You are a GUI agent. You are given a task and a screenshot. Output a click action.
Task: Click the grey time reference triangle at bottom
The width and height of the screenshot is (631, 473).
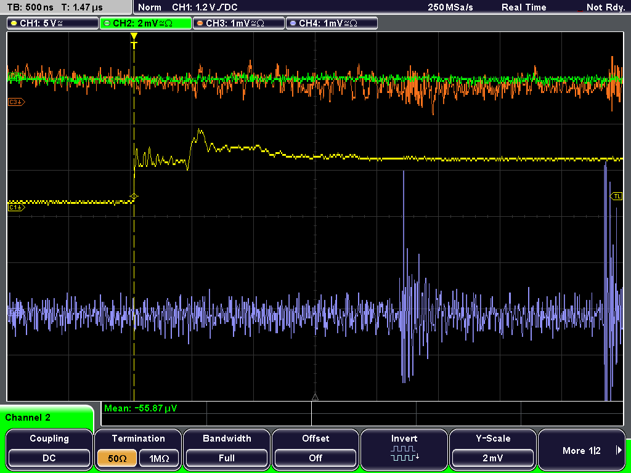315,397
